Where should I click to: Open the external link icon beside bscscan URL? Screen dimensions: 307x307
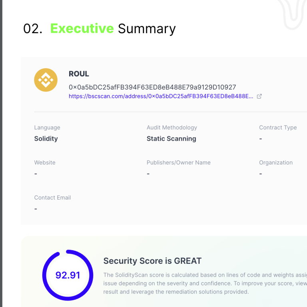pos(259,96)
